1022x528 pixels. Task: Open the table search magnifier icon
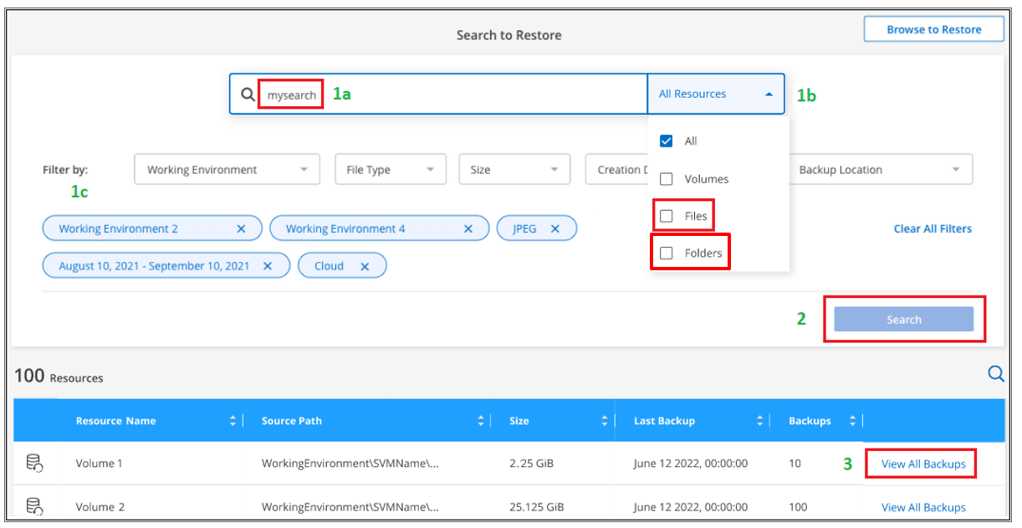click(995, 374)
